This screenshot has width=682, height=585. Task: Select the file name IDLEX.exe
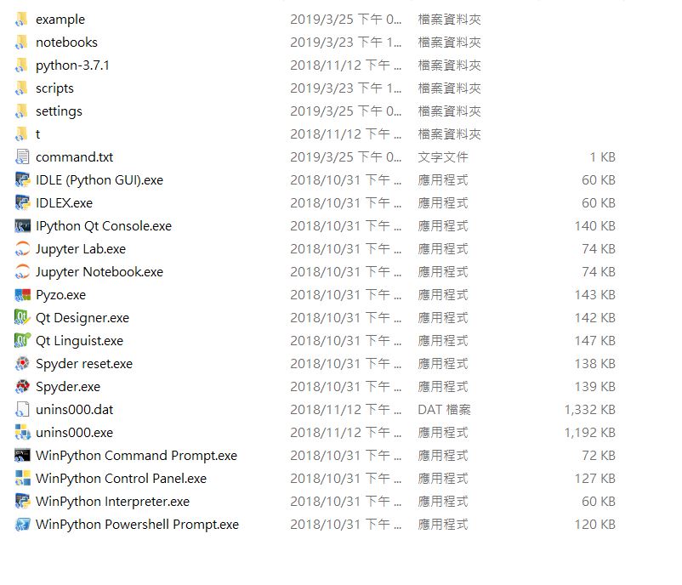pyautogui.click(x=64, y=203)
